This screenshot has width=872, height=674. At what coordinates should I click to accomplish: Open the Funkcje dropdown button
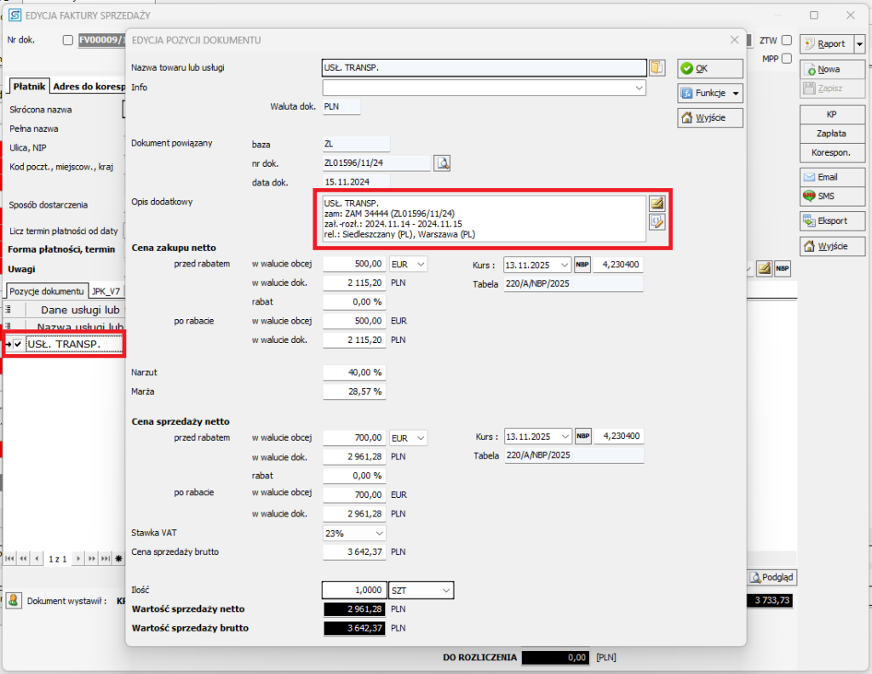(x=710, y=93)
